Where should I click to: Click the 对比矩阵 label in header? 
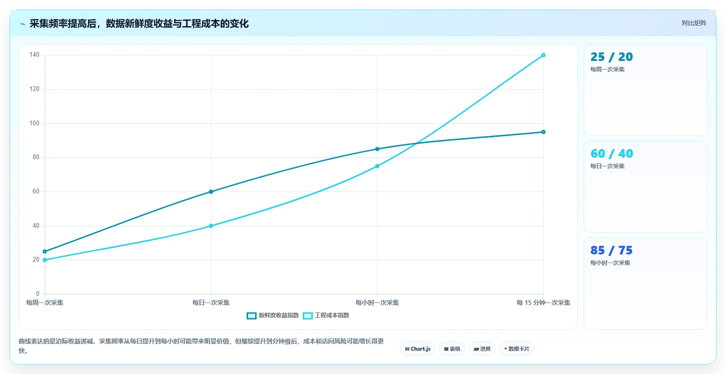coord(694,23)
